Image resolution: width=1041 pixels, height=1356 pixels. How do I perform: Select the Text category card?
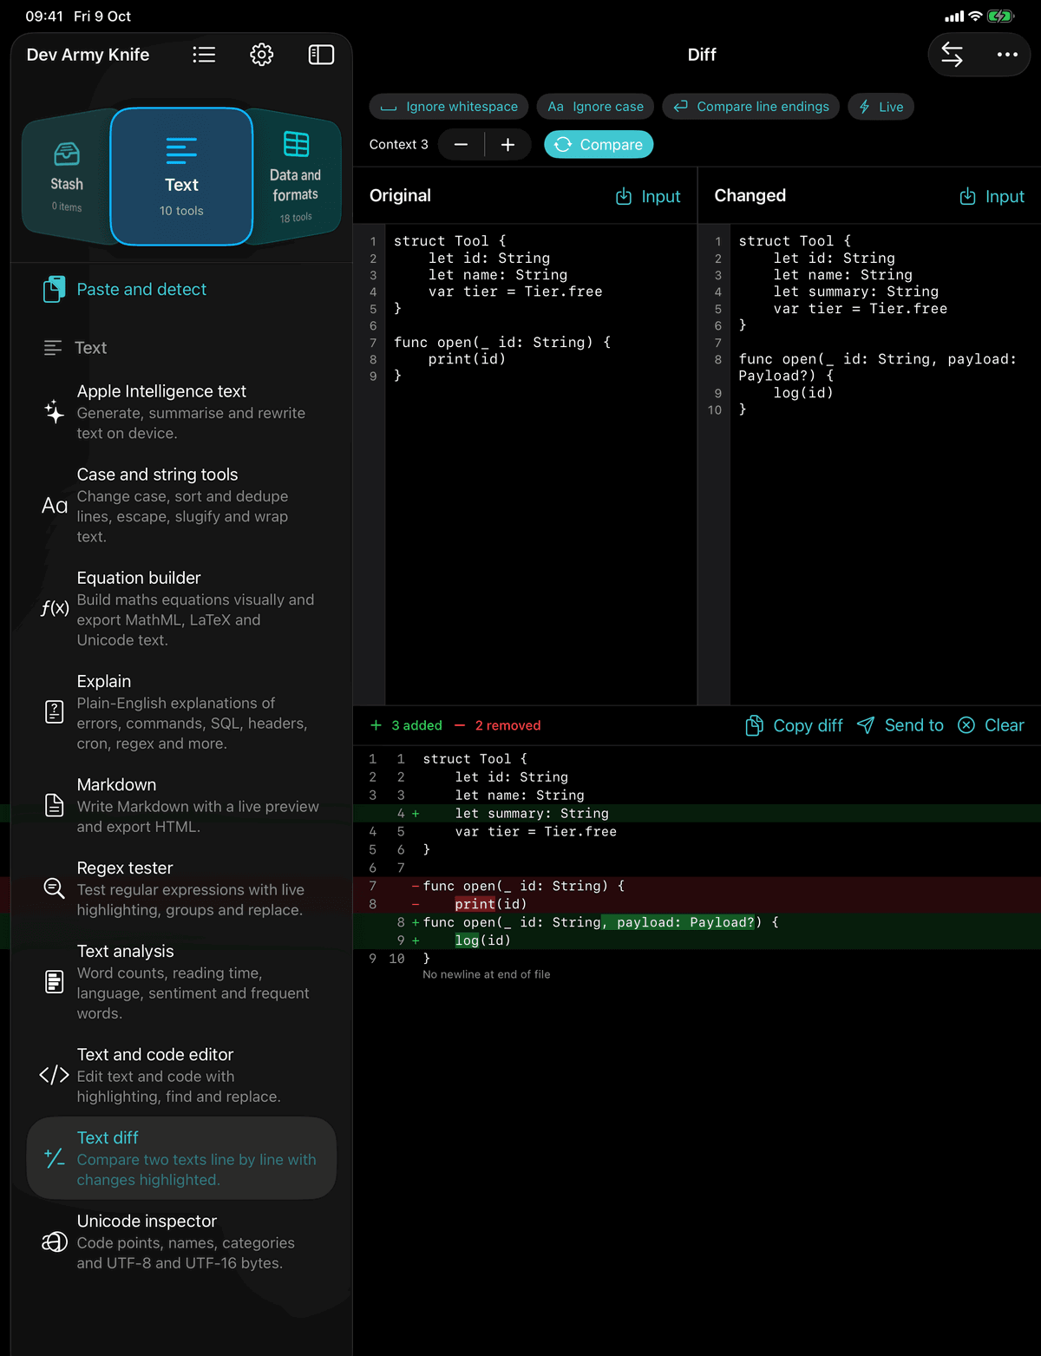click(181, 177)
